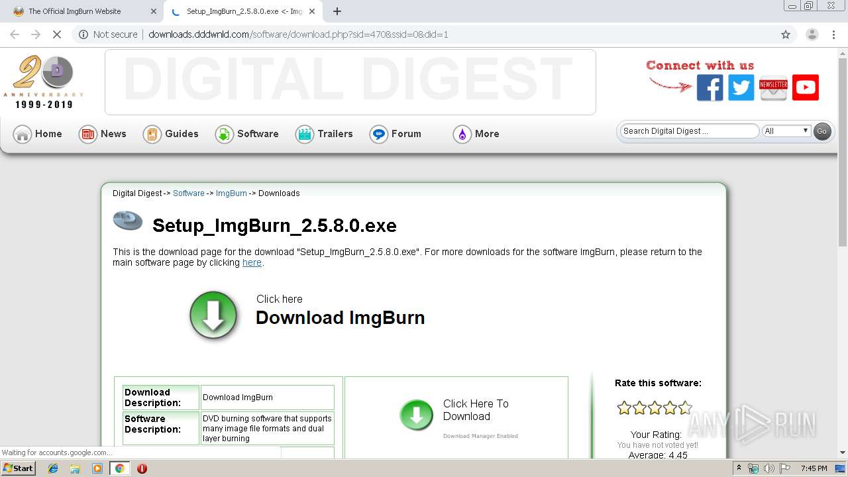Click the Digital Digest banner
The width and height of the screenshot is (848, 477).
pos(350,82)
